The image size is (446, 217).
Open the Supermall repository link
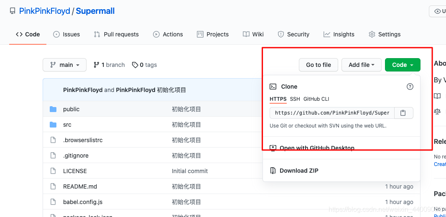coord(95,11)
